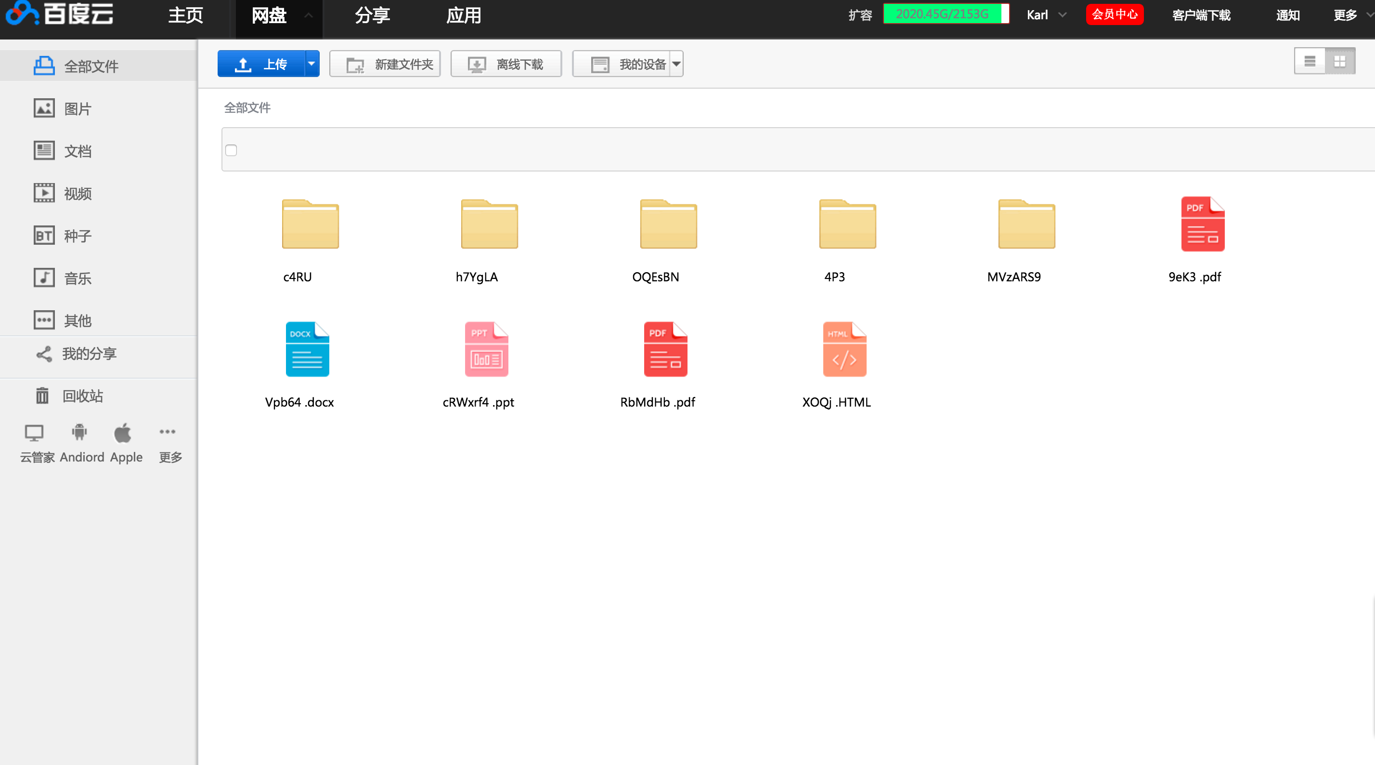Open the 应用 (apps) top menu
Image resolution: width=1375 pixels, height=765 pixels.
point(463,15)
